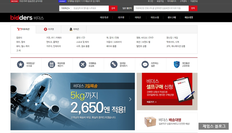232x133 pixels.
Task: Click the 바로가기 button in 셀프구매 banner
Action: point(151,102)
